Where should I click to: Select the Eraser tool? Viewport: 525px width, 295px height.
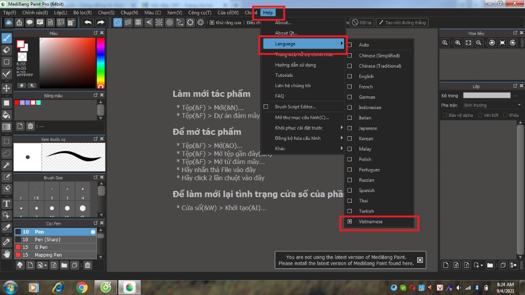coord(6,50)
